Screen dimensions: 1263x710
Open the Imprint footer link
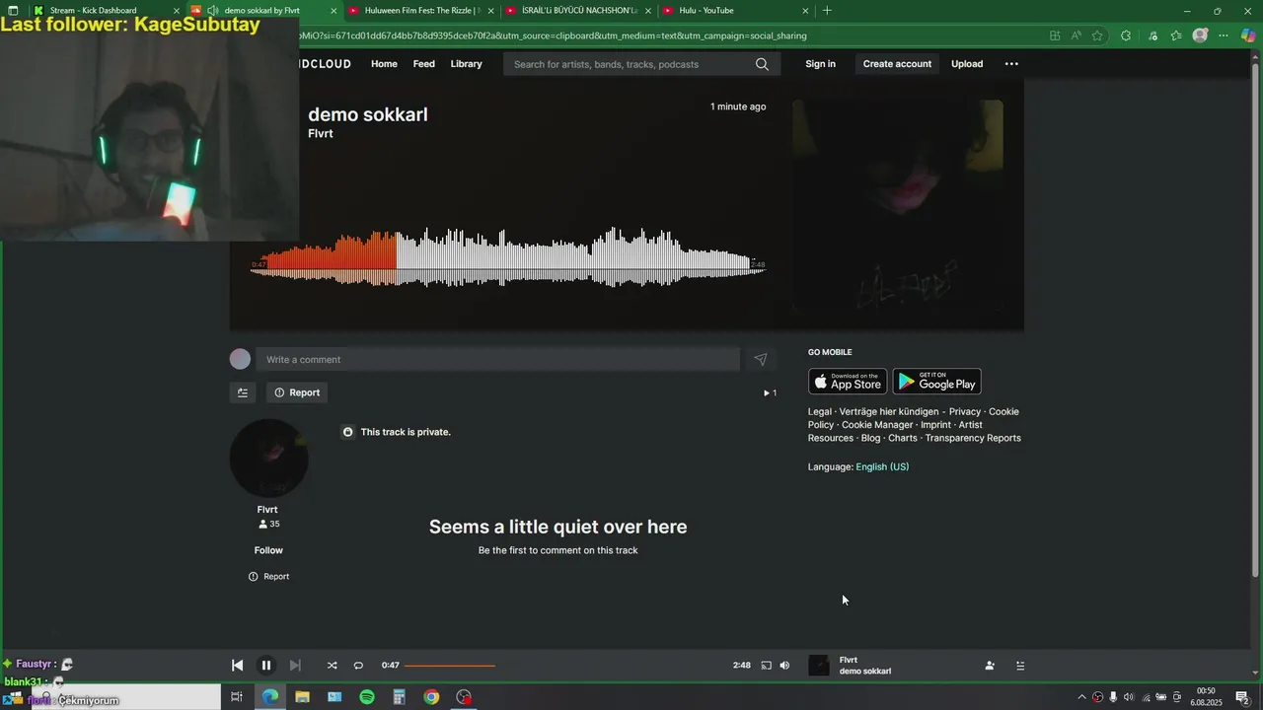pyautogui.click(x=935, y=425)
